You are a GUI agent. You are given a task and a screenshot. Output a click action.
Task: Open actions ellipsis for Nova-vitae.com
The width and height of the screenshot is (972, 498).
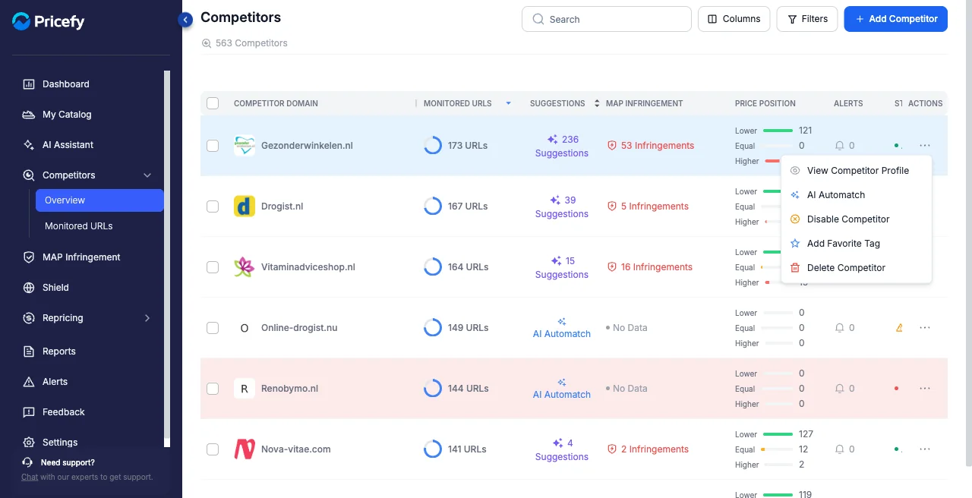click(x=925, y=449)
